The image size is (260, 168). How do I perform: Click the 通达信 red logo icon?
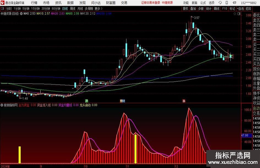click(2, 3)
